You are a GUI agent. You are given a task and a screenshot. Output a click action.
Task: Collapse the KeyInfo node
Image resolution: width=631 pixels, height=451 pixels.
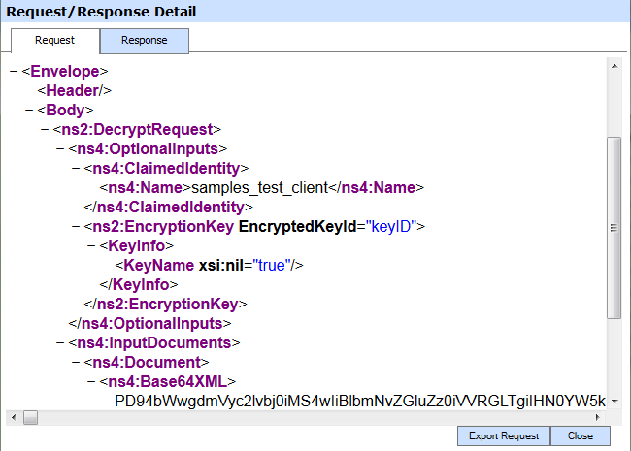tap(90, 245)
